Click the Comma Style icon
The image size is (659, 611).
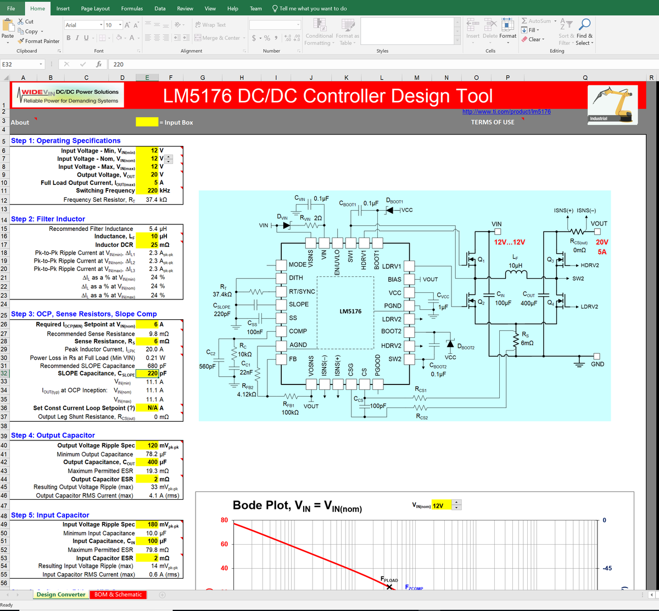coord(275,38)
